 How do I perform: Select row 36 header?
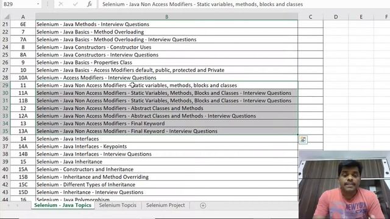pos(5,139)
